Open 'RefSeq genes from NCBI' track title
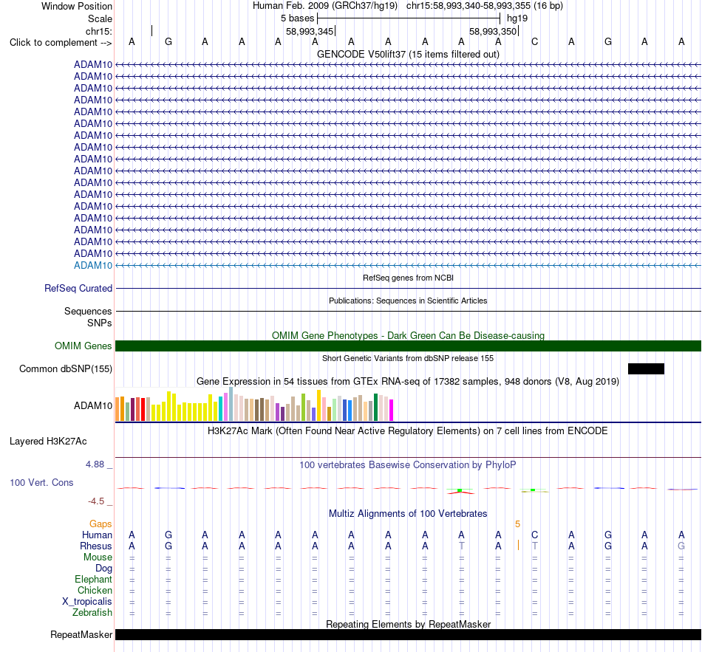Image resolution: width=702 pixels, height=652 pixels. coord(408,278)
